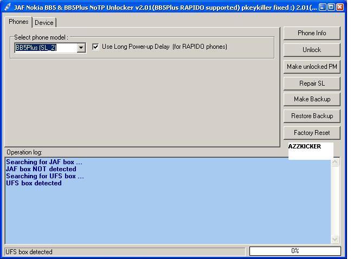This screenshot has height=259, width=353.
Task: Click 'Searching for JAF box ...' log line
Action: [x=44, y=162]
